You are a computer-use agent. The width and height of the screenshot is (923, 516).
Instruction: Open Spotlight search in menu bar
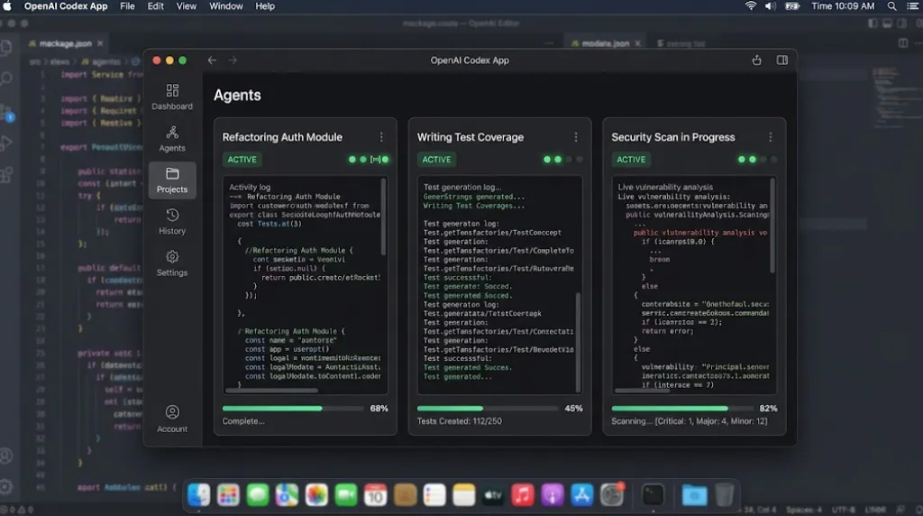[x=891, y=6]
